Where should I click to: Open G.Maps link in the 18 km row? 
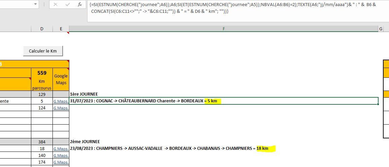tap(61, 149)
